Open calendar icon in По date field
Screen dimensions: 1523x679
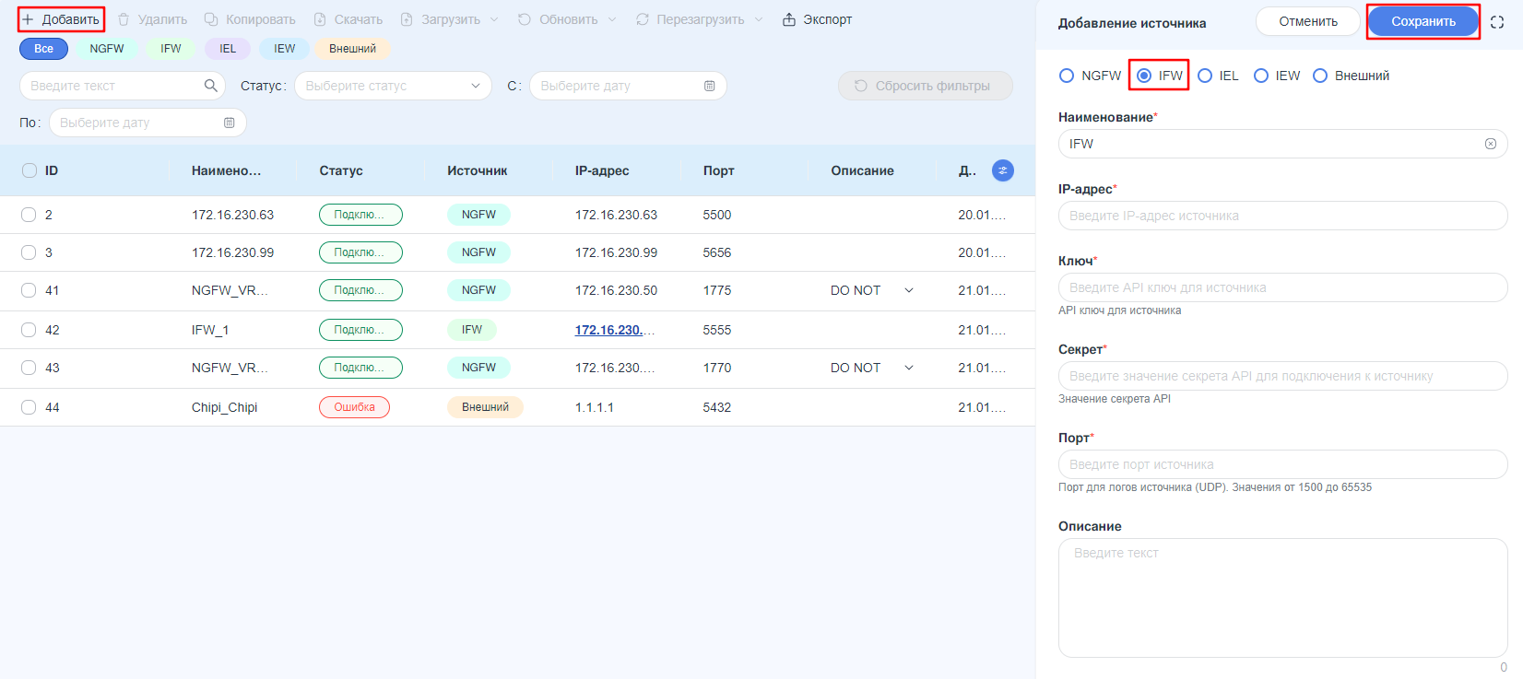pyautogui.click(x=230, y=123)
